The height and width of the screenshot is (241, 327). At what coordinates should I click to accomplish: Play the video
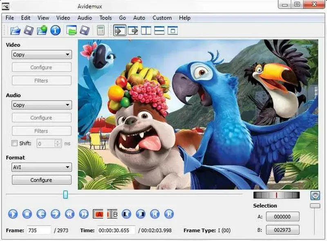(13, 214)
